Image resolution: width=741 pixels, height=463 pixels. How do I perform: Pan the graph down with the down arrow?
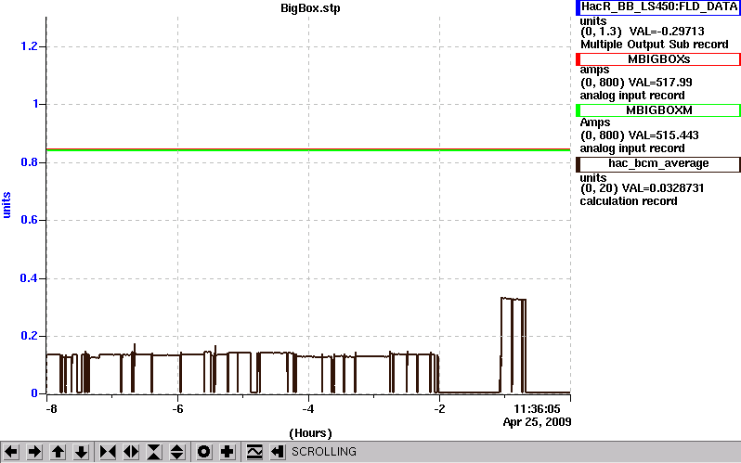tap(82, 452)
